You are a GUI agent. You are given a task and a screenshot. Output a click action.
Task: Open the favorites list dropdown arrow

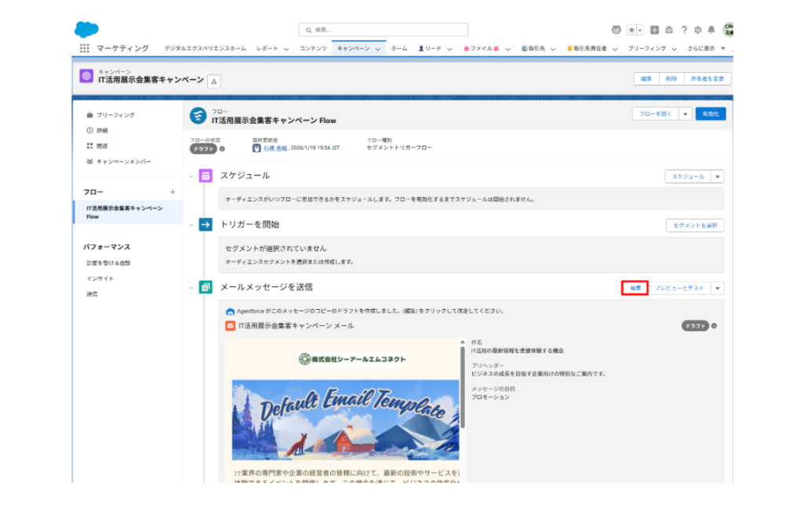640,31
